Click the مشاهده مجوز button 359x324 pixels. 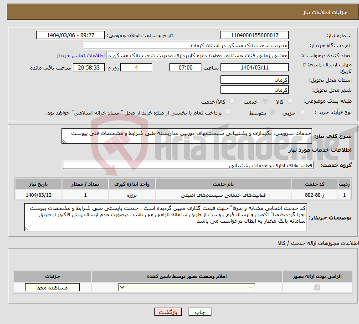click(52, 288)
